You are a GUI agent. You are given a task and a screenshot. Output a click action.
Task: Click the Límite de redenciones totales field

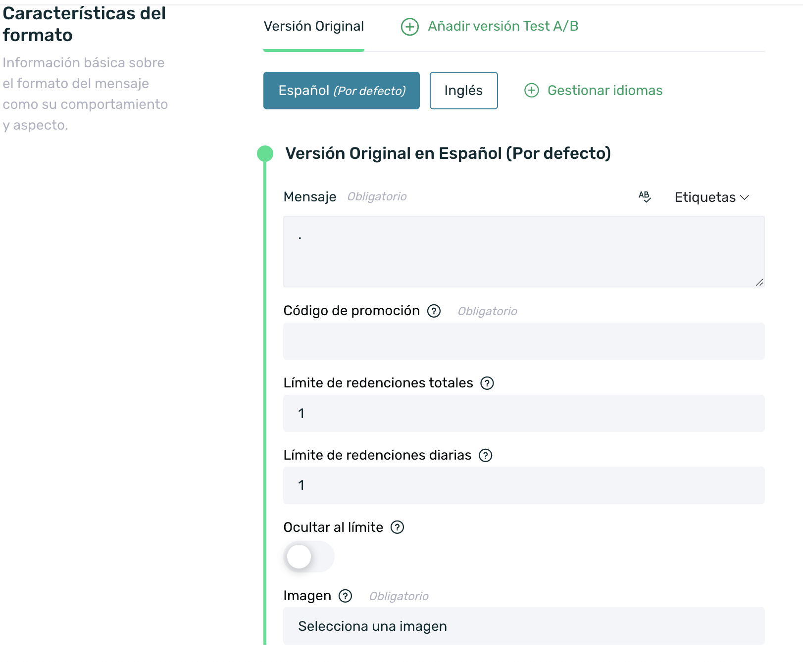[524, 413]
